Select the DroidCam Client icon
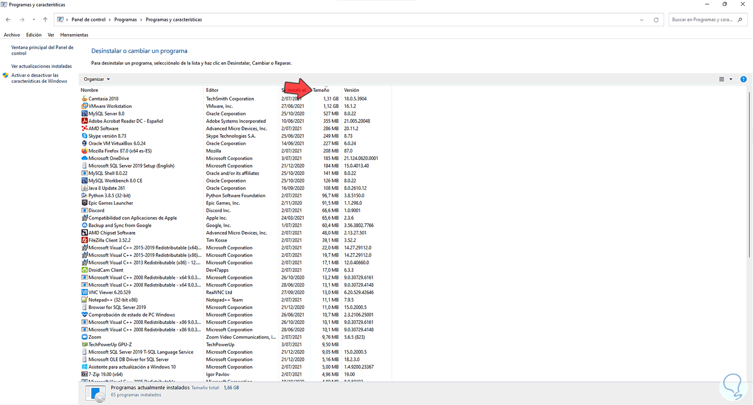 pyautogui.click(x=84, y=270)
